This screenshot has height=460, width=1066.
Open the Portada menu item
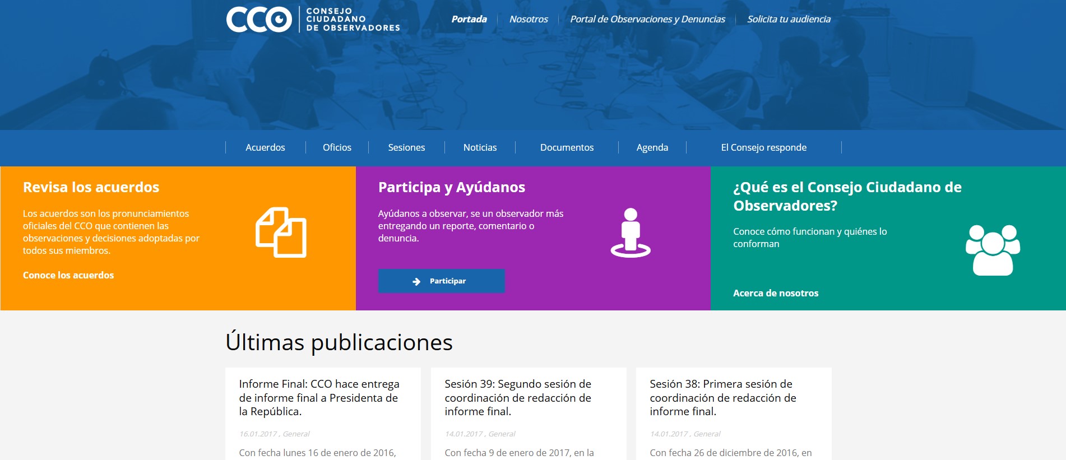[x=469, y=19]
